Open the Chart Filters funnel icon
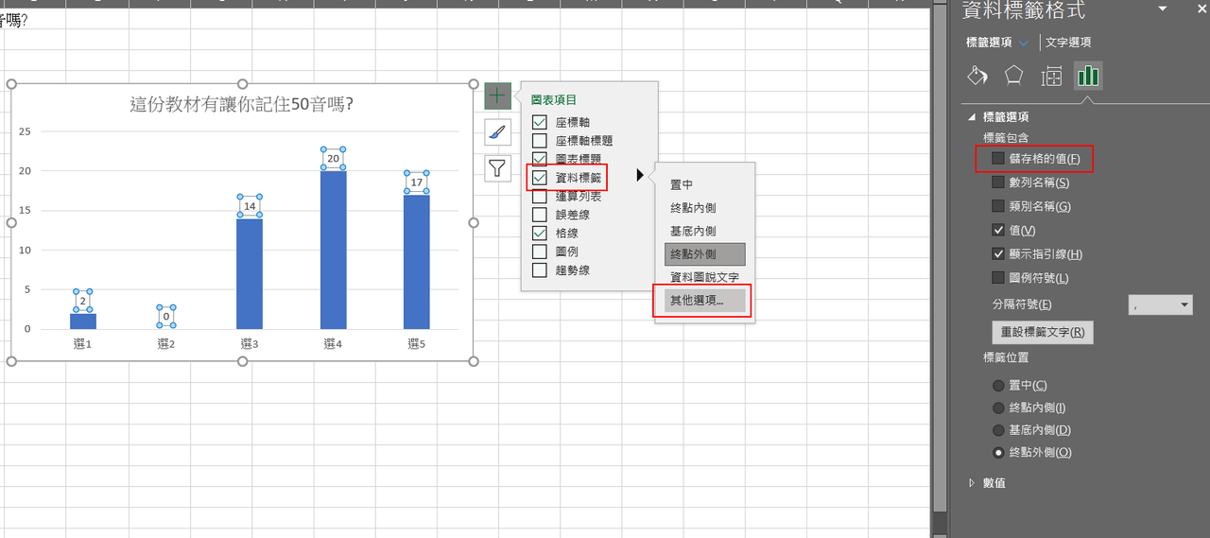 497,168
